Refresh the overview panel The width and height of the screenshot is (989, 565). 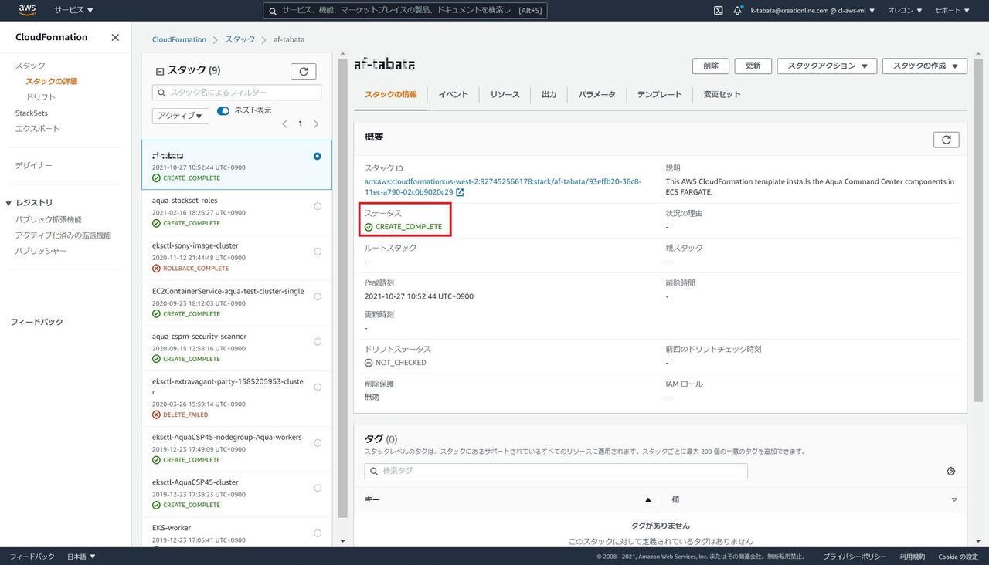click(x=947, y=140)
